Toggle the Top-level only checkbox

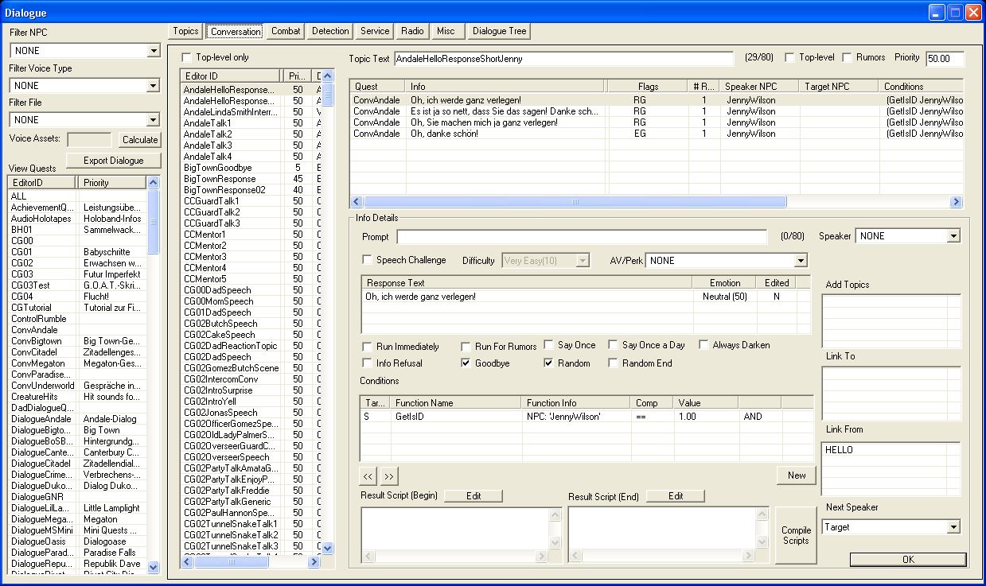[x=186, y=57]
